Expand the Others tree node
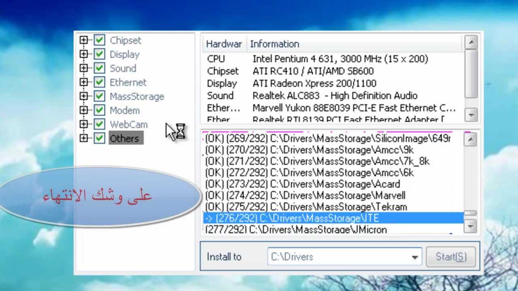The width and height of the screenshot is (518, 291). pyautogui.click(x=84, y=138)
